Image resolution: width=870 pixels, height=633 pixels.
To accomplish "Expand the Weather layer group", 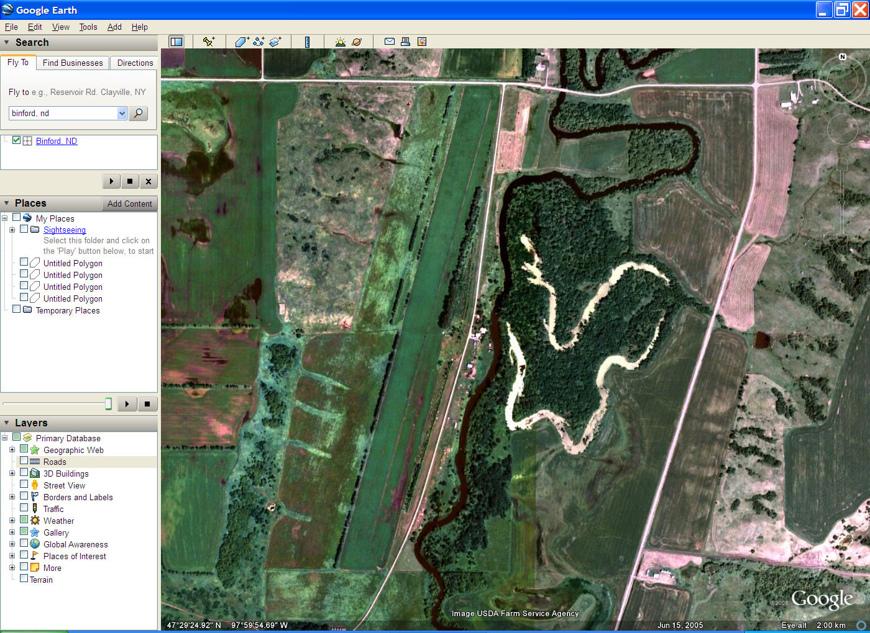I will (x=12, y=521).
